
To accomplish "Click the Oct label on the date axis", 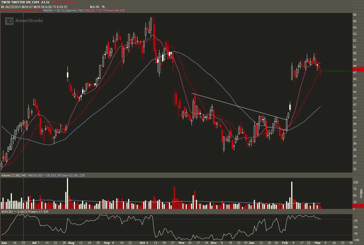I will point(142,243).
